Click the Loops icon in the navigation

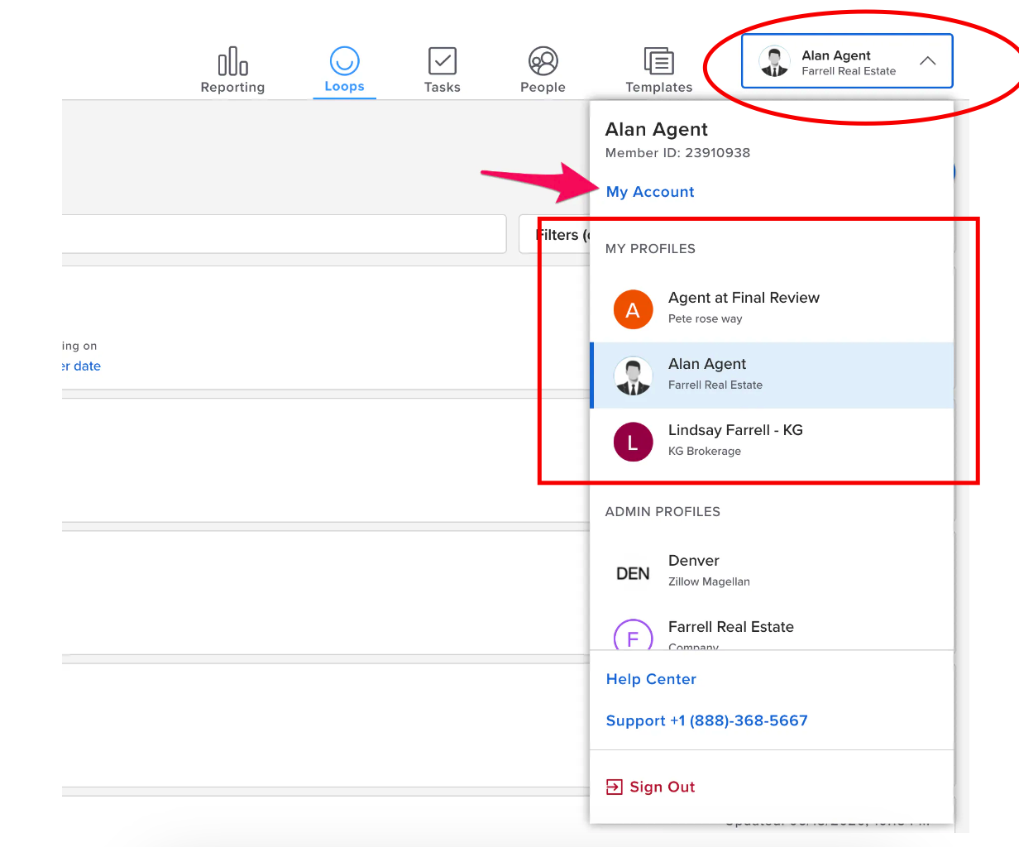click(344, 58)
